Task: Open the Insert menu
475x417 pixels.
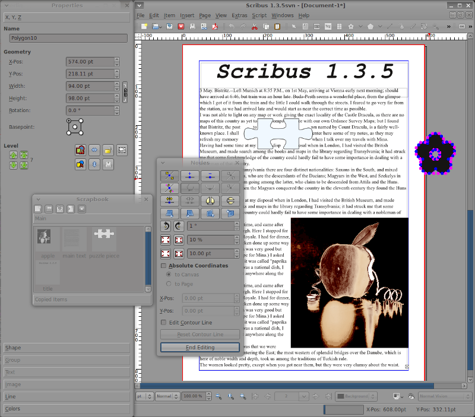Action: (187, 15)
